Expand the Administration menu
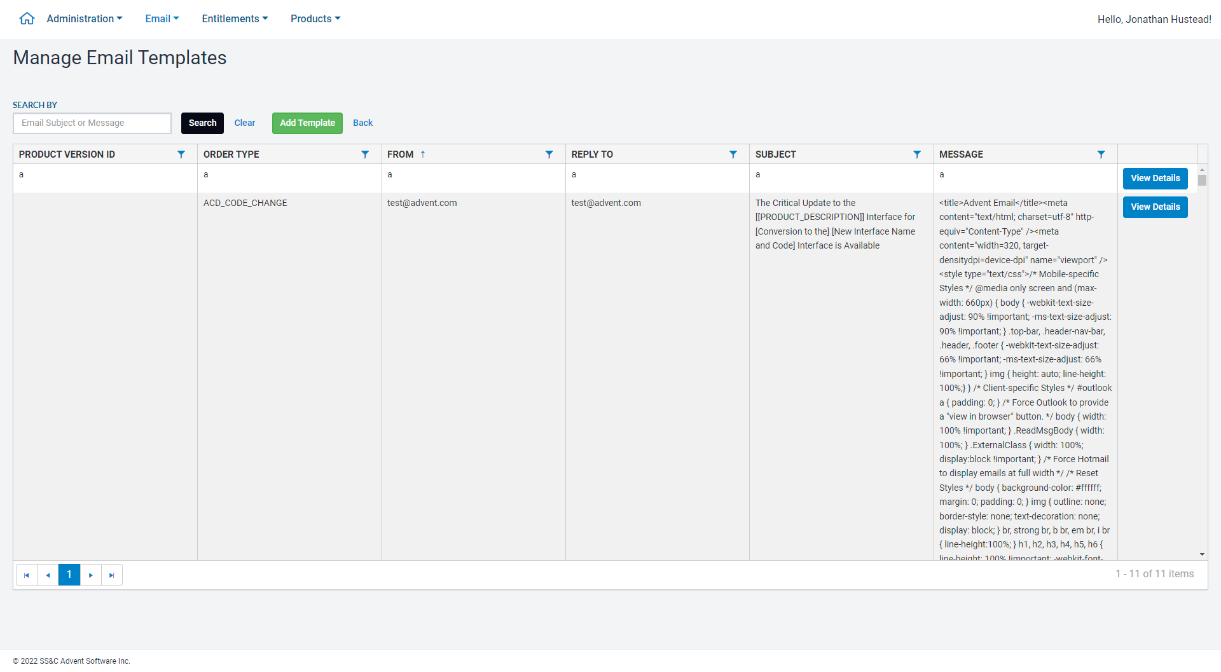This screenshot has height=672, width=1221. (85, 19)
